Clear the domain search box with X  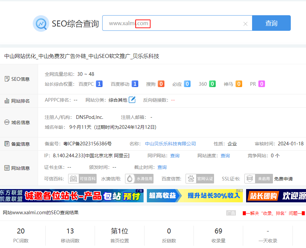pyautogui.click(x=245, y=24)
